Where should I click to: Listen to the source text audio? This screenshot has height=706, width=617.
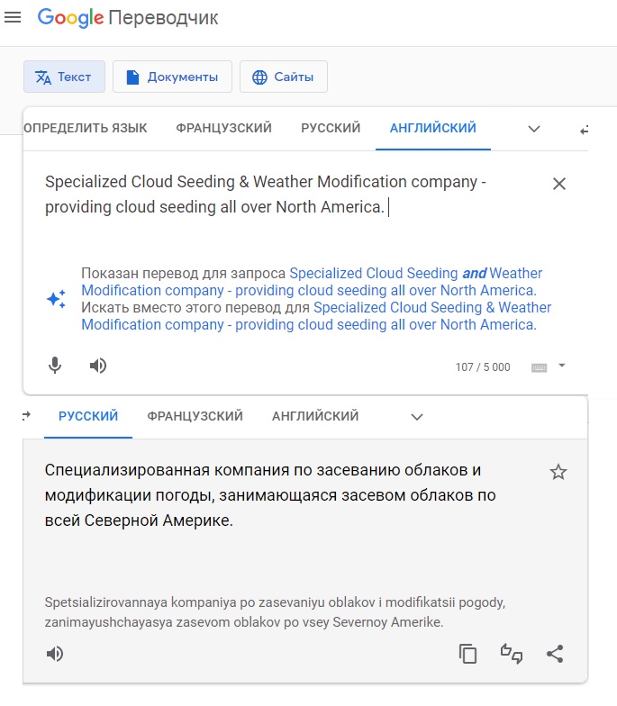(x=98, y=366)
